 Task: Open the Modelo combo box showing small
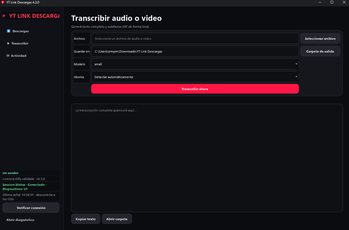pos(195,64)
